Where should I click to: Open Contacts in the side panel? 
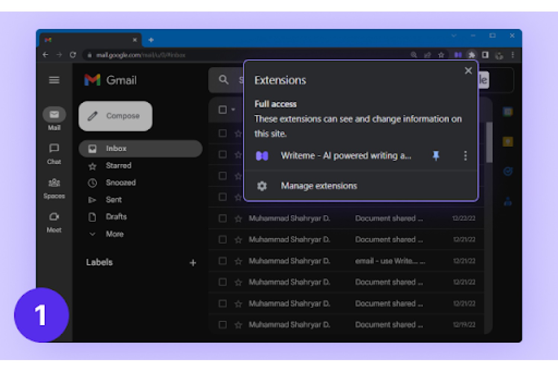click(508, 202)
